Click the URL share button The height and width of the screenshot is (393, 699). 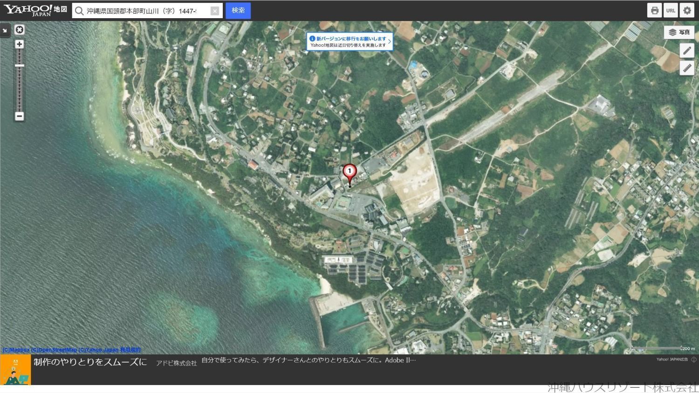pos(671,10)
